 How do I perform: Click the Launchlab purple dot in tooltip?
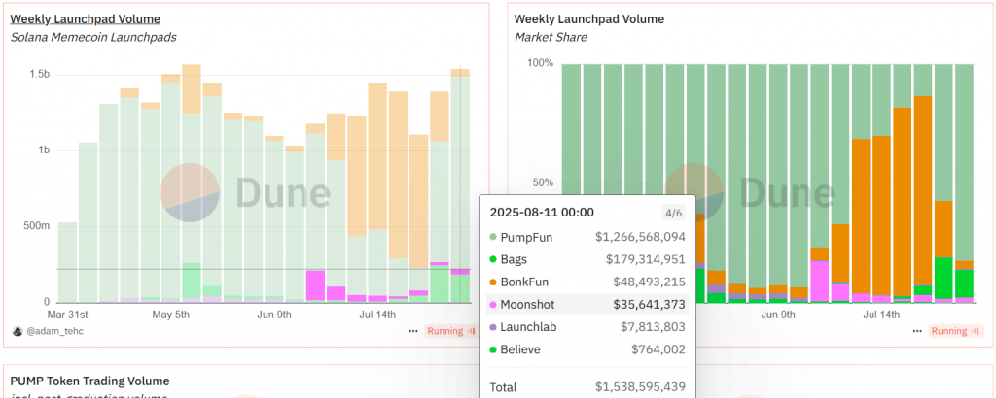pyautogui.click(x=494, y=327)
